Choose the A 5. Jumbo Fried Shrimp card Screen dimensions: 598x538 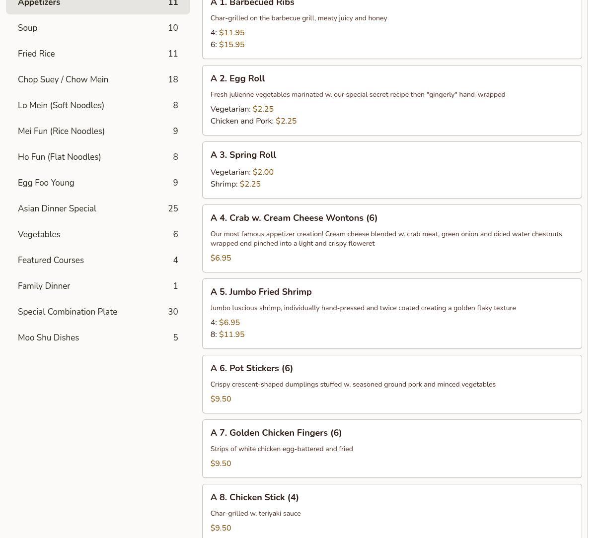click(391, 313)
